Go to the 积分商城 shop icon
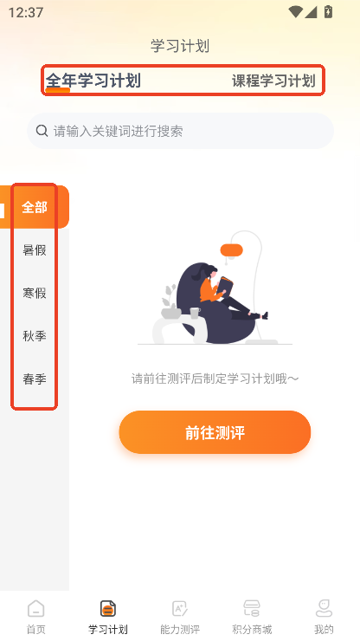Image resolution: width=360 pixels, height=641 pixels. [x=252, y=609]
